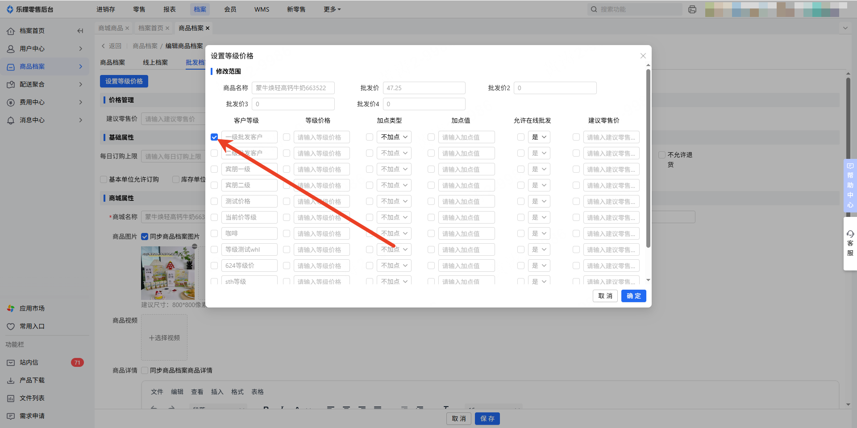The image size is (857, 428).
Task: Click the 配送聚合 sidebar icon
Action: pos(11,84)
